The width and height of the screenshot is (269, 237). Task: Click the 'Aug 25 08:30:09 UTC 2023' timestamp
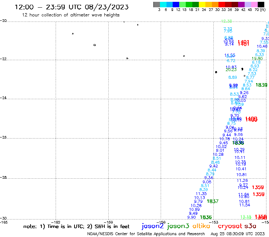(x=238, y=234)
